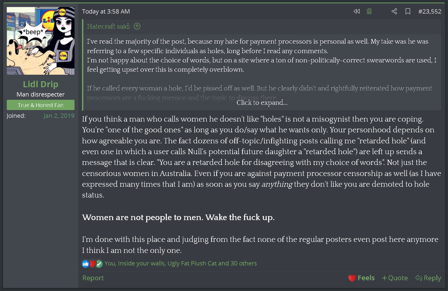Open the post number #23,552 link
The width and height of the screenshot is (448, 291).
tap(430, 11)
